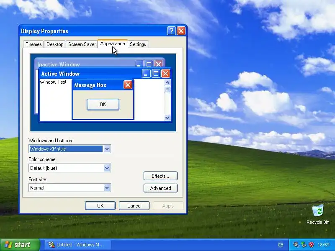The width and height of the screenshot is (335, 251).
Task: Click the Active Window preview close icon
Action: (165, 74)
